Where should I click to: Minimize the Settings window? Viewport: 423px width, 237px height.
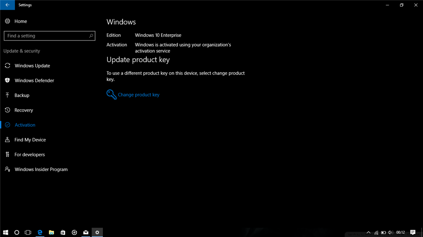[x=387, y=5]
